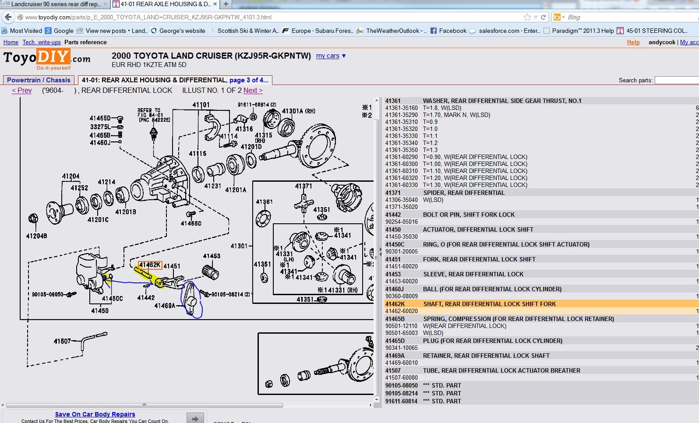Select the 41371 SPIDER row

click(541, 193)
